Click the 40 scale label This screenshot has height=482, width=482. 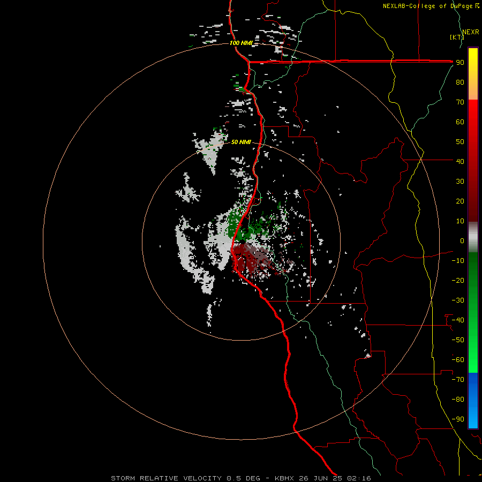coord(460,162)
